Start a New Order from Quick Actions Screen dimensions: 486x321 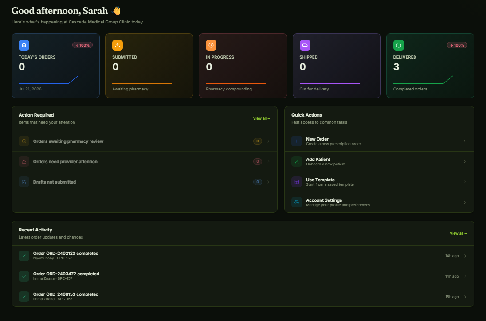click(x=379, y=141)
